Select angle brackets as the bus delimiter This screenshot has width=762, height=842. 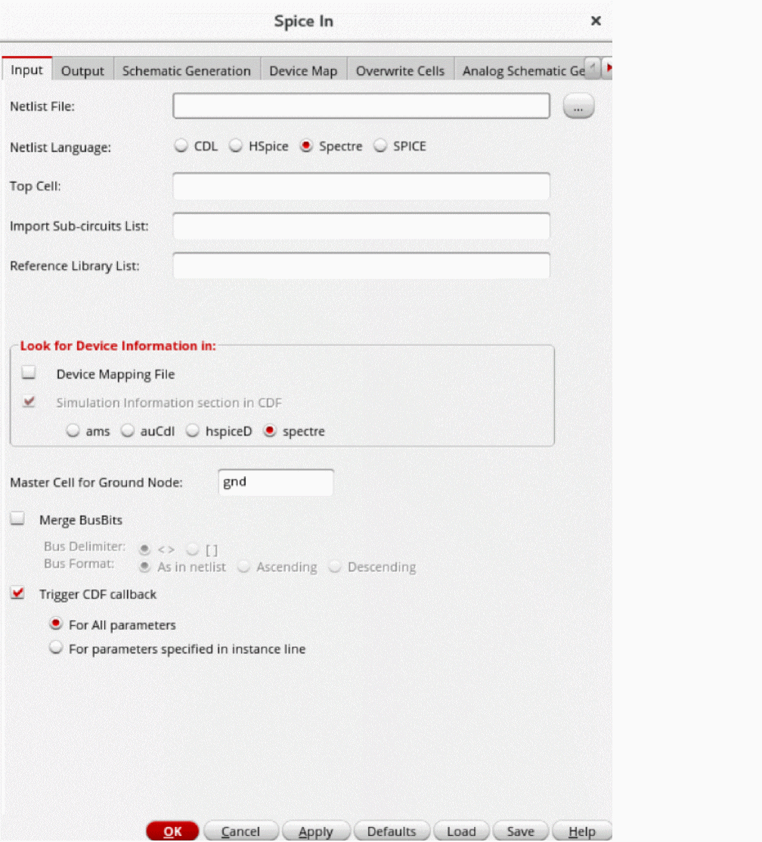click(144, 549)
